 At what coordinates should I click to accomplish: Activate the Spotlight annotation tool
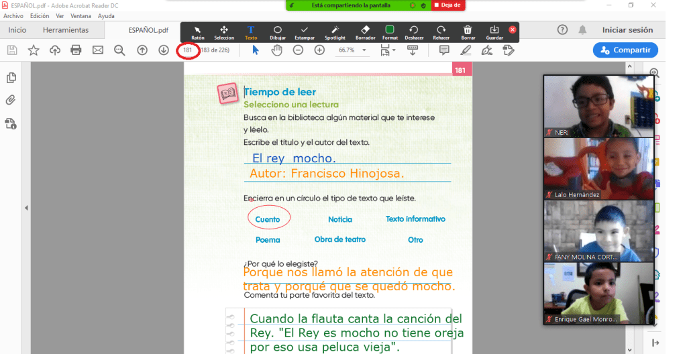click(335, 32)
